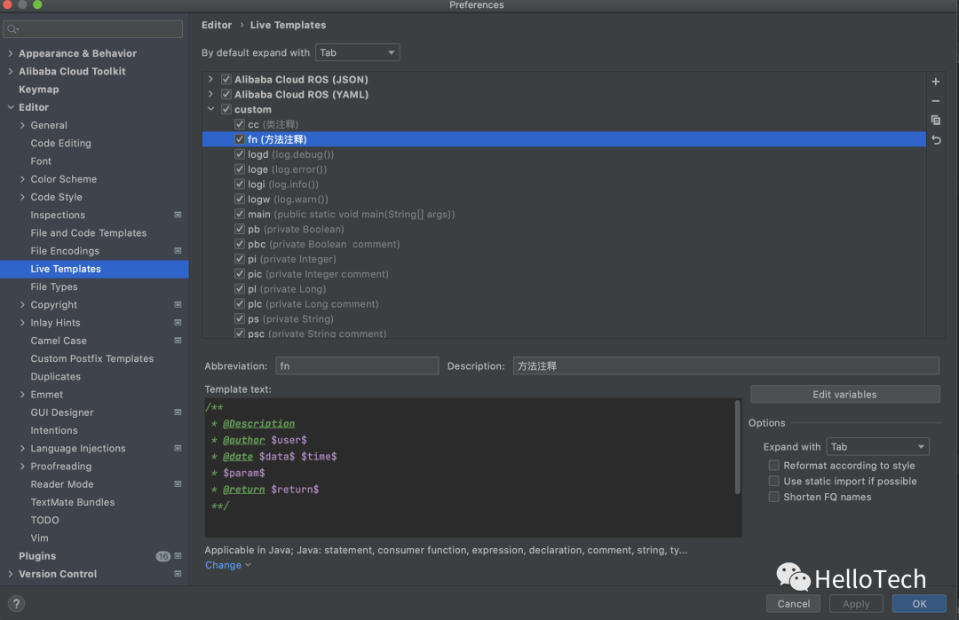Click the add template plus icon
959x620 pixels.
tap(935, 82)
